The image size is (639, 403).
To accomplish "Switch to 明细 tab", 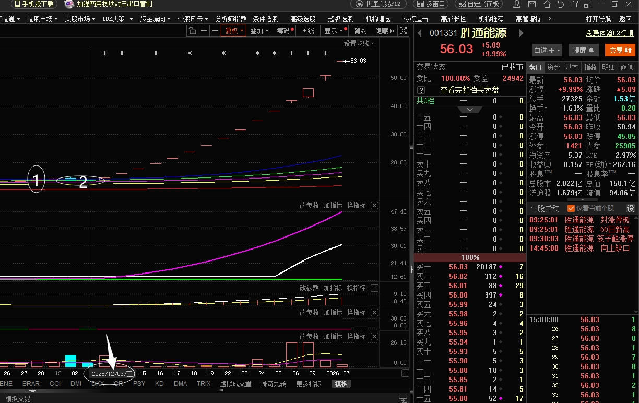I will [x=608, y=67].
